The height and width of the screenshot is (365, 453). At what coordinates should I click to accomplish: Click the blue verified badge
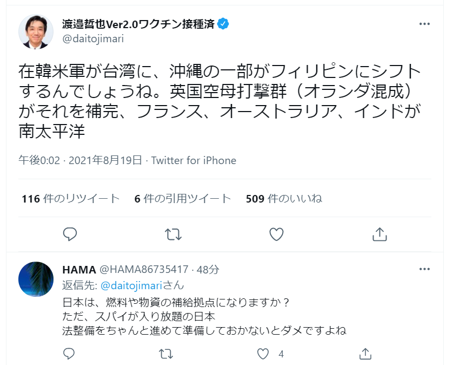click(223, 24)
